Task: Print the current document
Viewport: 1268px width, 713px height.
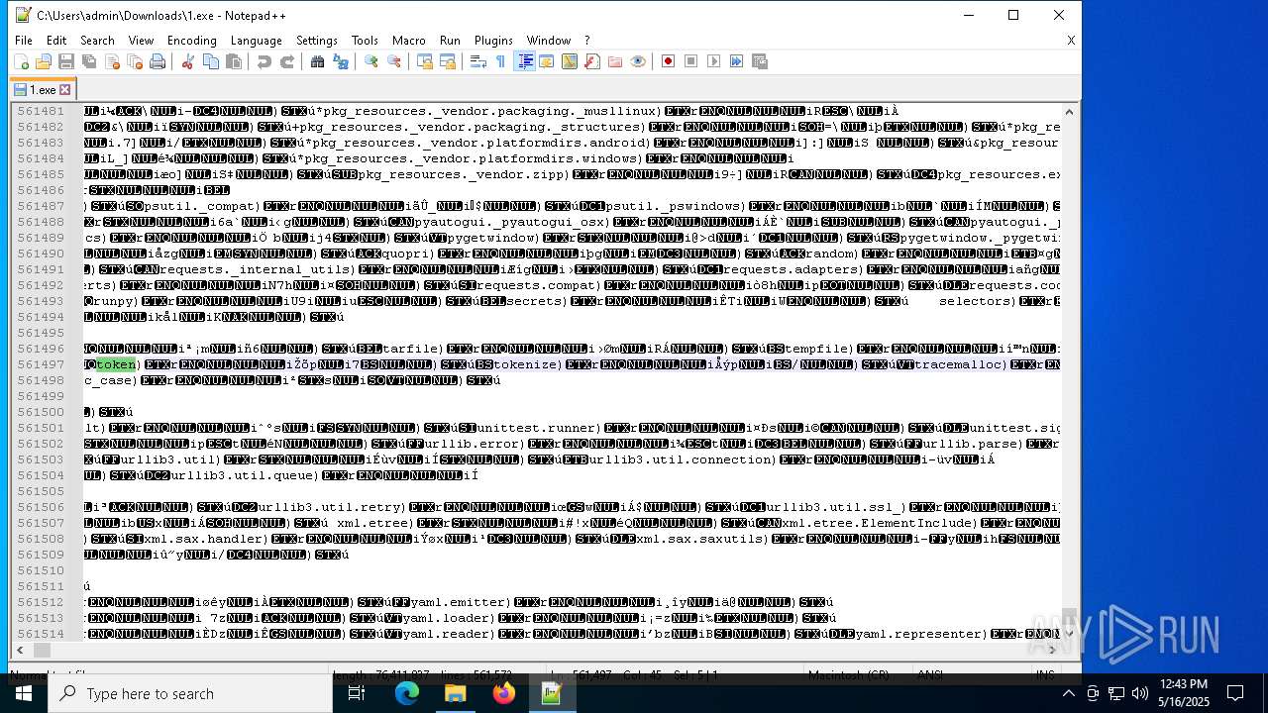Action: (x=158, y=61)
